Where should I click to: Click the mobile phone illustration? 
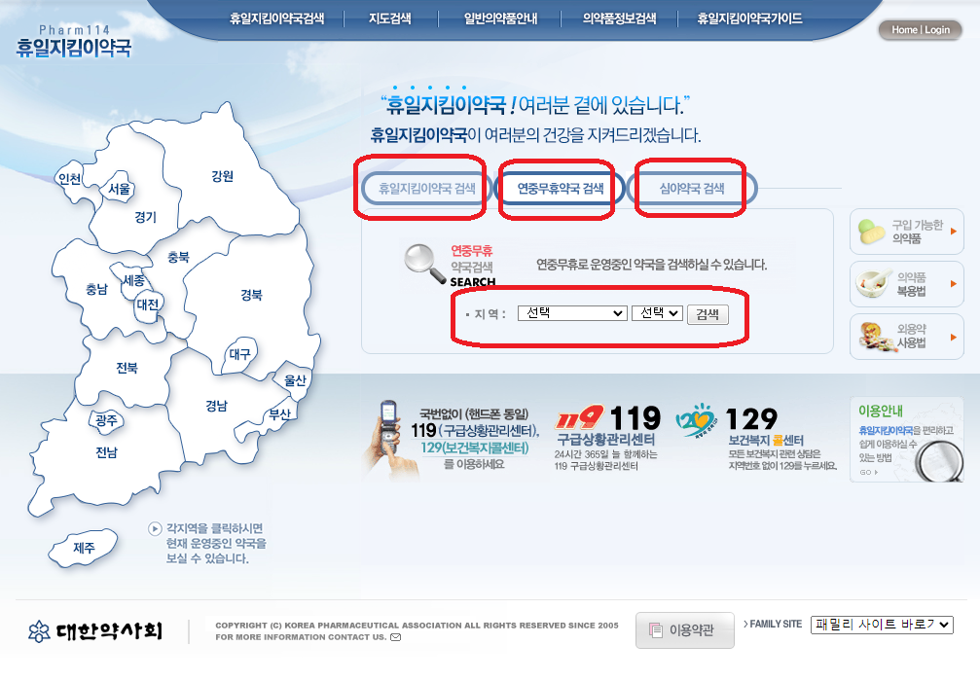389,438
